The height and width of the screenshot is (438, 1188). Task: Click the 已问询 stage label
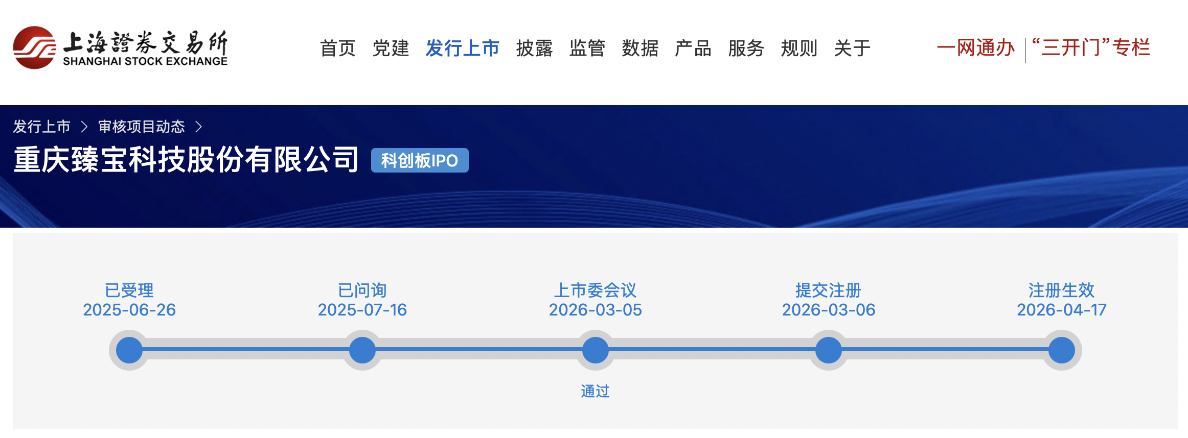tap(362, 290)
